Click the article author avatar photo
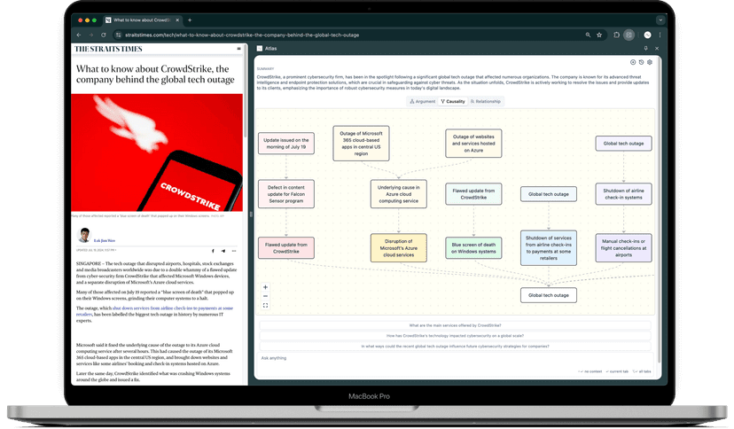The width and height of the screenshot is (734, 429). [84, 235]
